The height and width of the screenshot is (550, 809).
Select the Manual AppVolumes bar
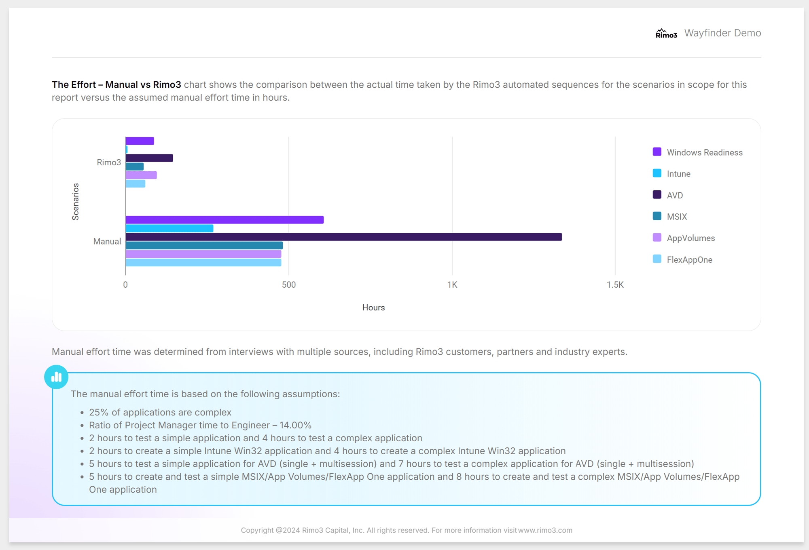[x=203, y=254]
